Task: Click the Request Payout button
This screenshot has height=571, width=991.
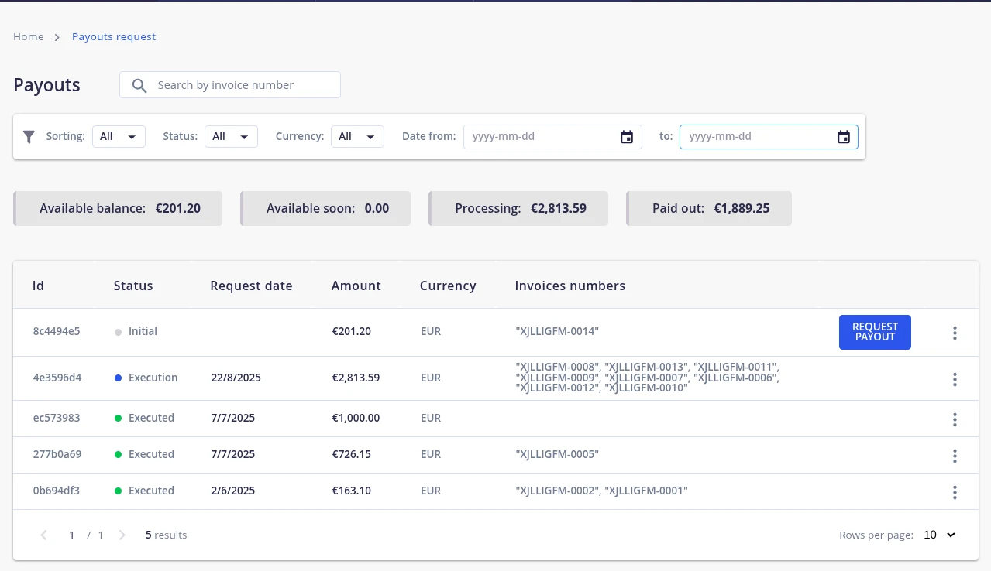Action: pos(875,332)
